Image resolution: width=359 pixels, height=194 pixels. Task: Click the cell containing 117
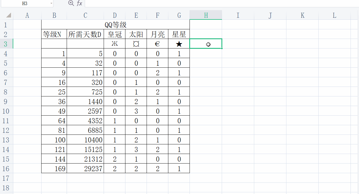coord(85,73)
